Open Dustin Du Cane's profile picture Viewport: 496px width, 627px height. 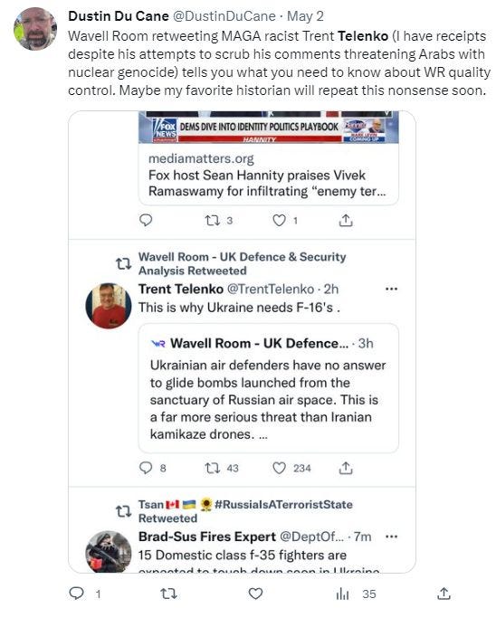[35, 29]
